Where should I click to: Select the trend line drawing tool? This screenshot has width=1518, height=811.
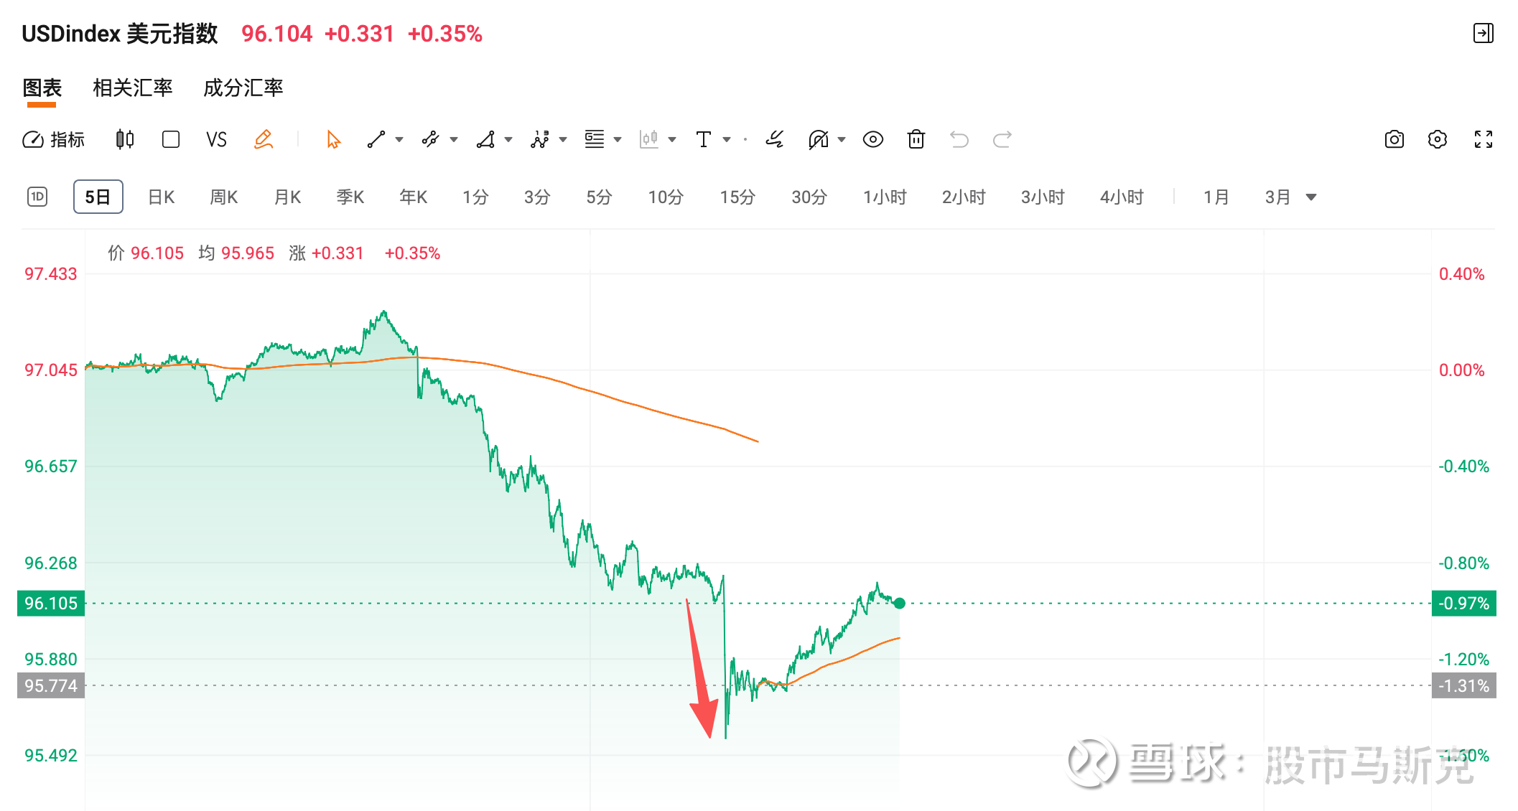pos(376,139)
